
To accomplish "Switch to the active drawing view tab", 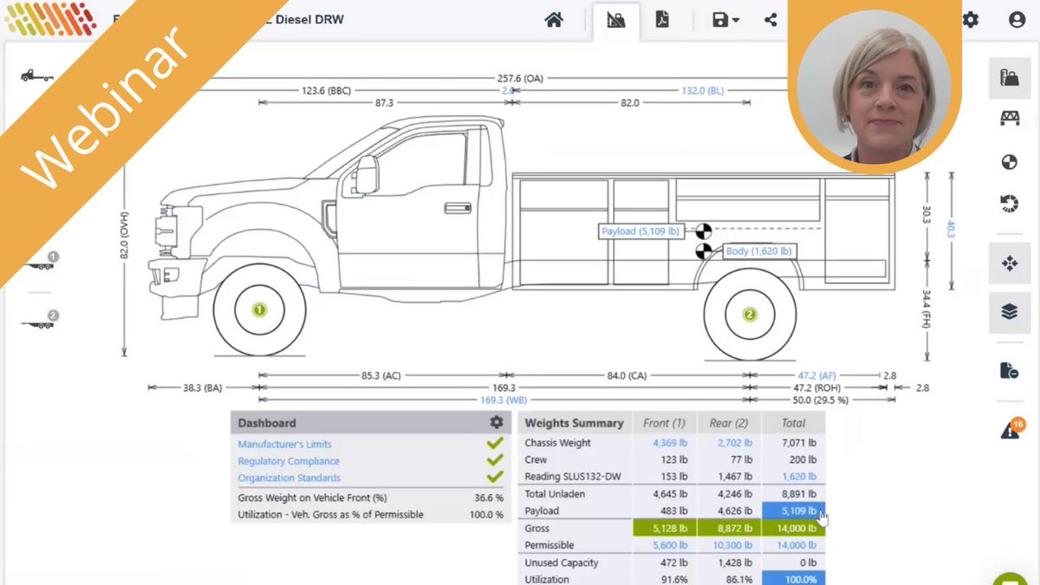I will click(615, 19).
